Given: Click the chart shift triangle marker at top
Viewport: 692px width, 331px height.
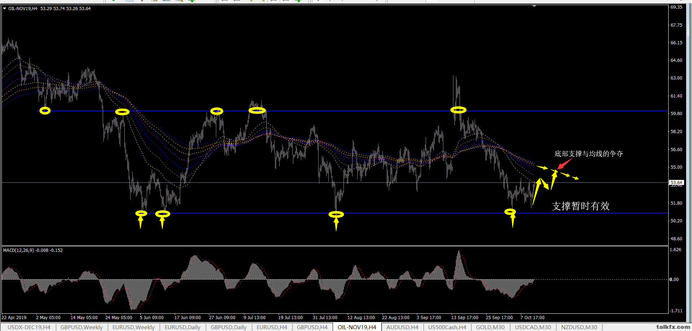Looking at the screenshot, I should pyautogui.click(x=534, y=6).
